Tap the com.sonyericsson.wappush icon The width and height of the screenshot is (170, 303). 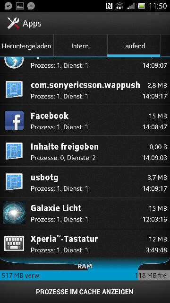click(x=14, y=89)
